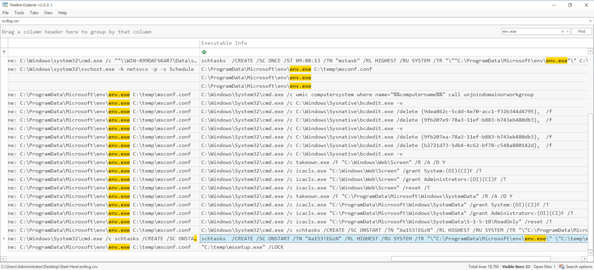
Task: Select the bcdedit /delete {9fb207e9-78a3 cell
Action: (394, 120)
